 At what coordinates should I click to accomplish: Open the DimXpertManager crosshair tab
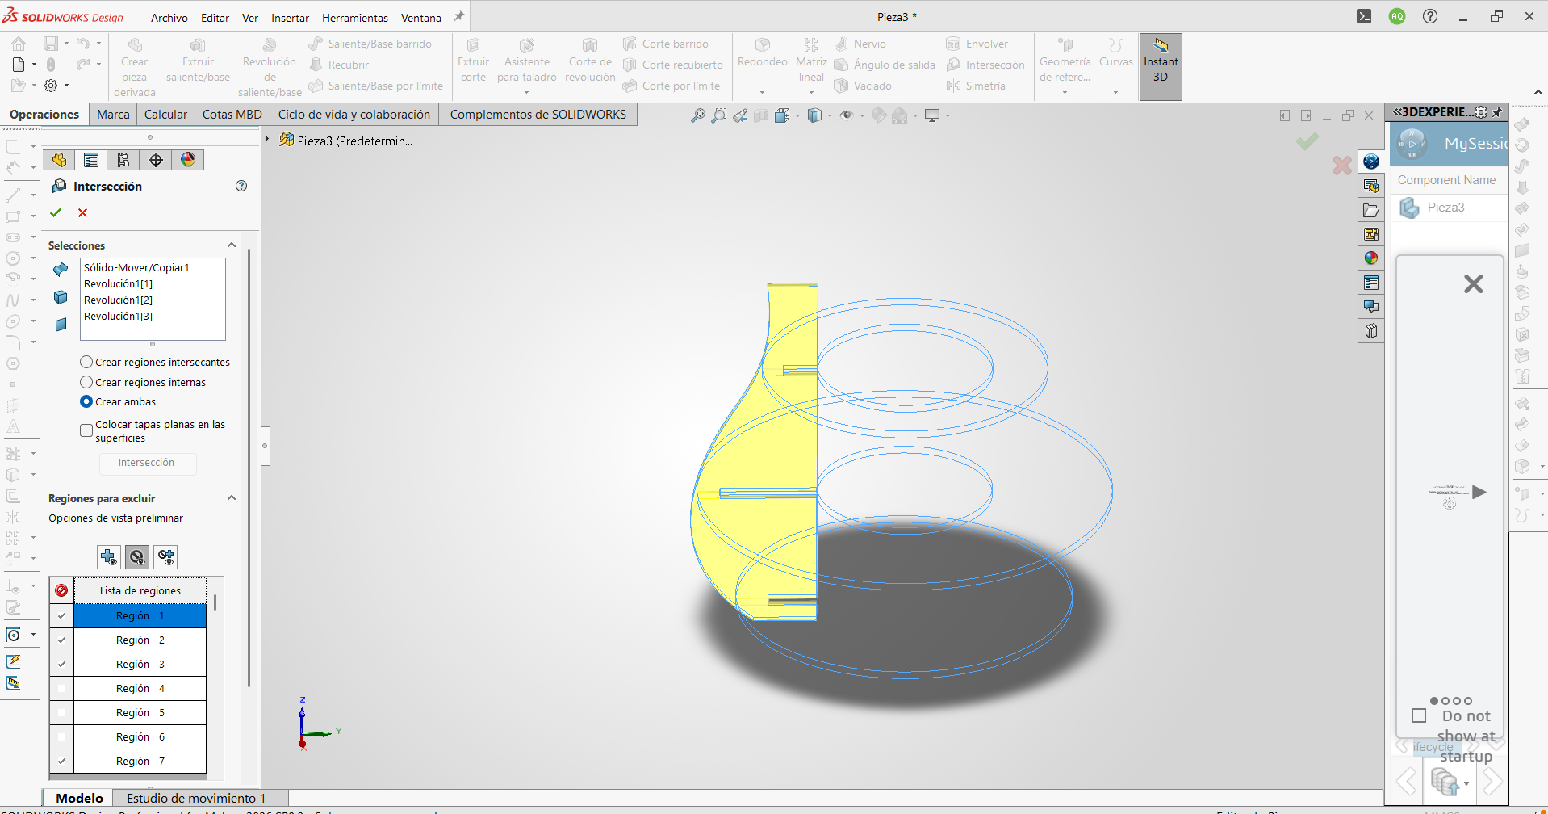pos(156,160)
